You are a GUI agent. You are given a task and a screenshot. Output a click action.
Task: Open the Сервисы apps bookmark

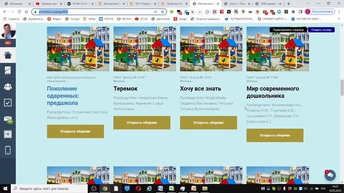(x=11, y=19)
